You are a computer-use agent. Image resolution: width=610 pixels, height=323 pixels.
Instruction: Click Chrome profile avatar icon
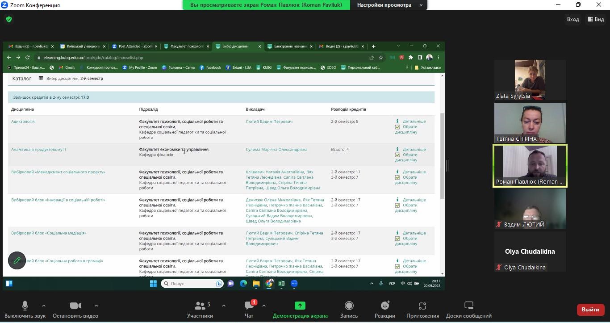click(429, 58)
